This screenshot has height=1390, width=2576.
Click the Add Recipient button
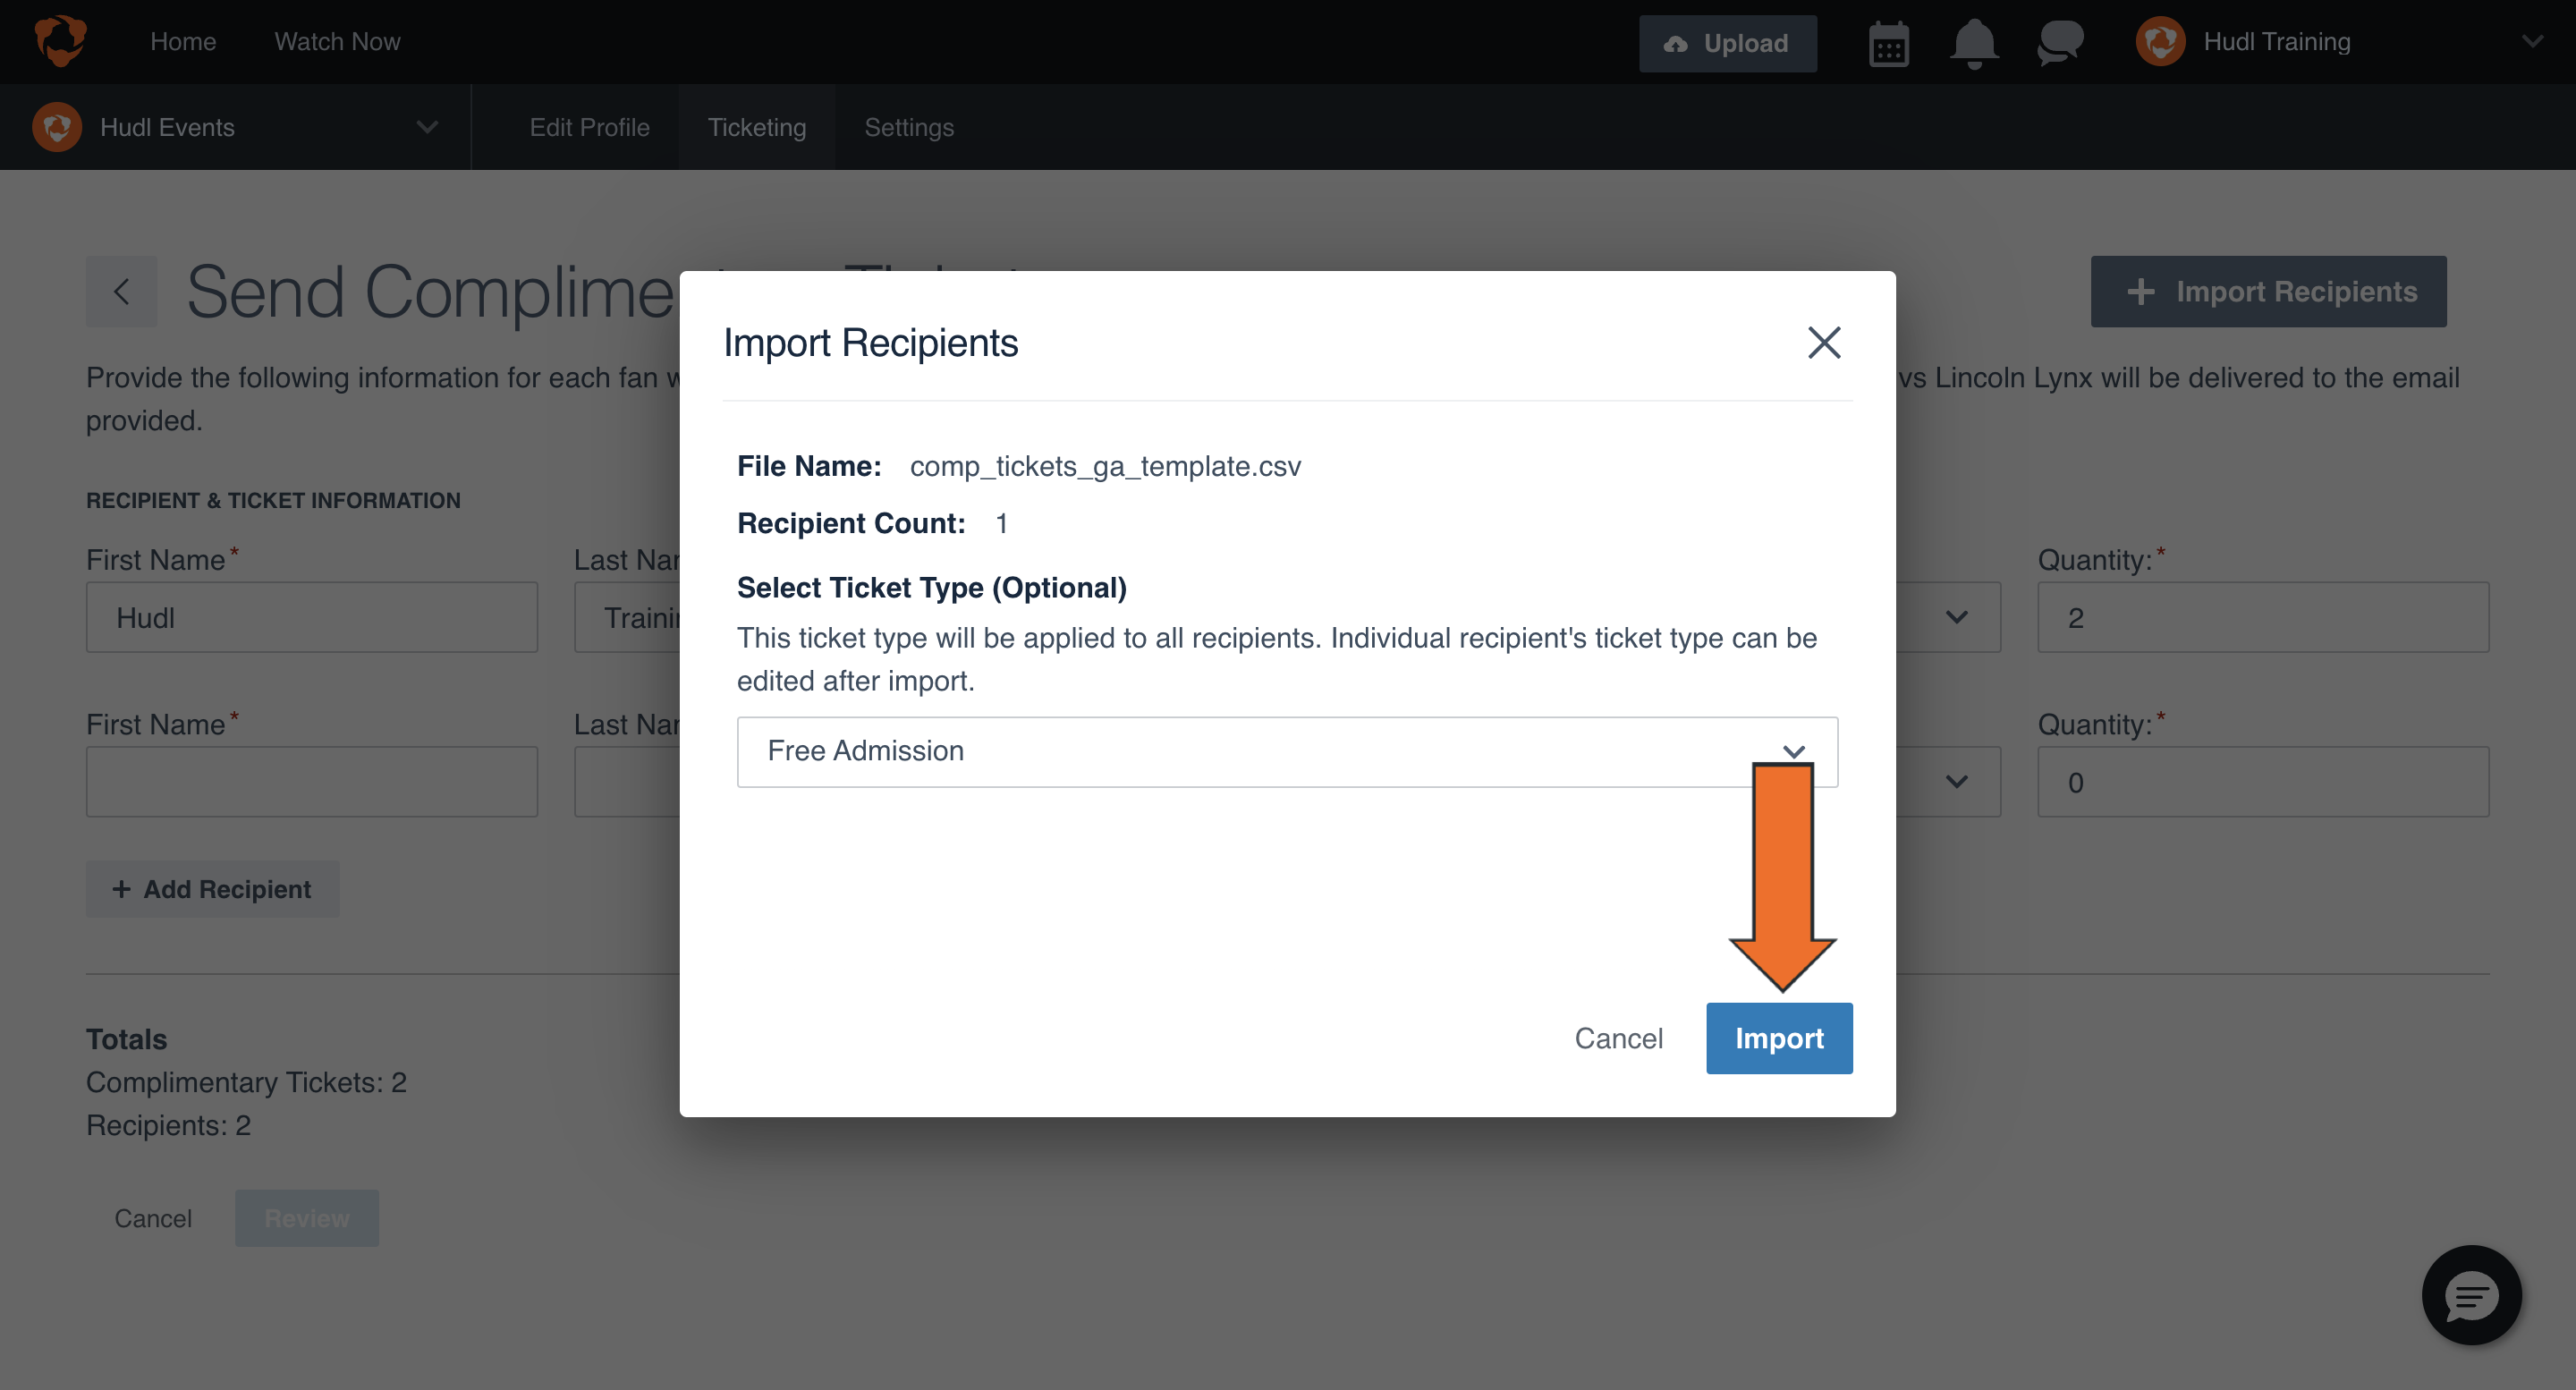click(212, 888)
